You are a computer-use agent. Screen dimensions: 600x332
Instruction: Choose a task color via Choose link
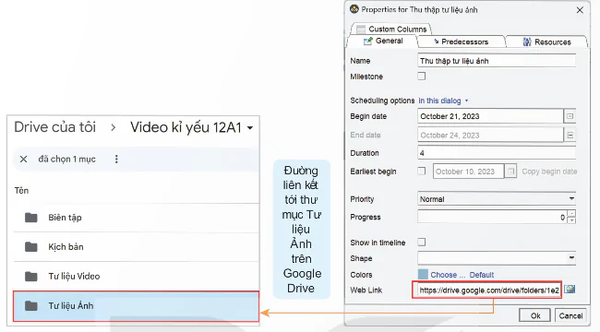pyautogui.click(x=448, y=275)
